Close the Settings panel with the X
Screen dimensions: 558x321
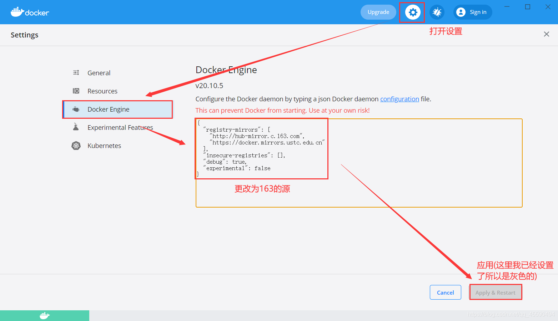(x=546, y=34)
